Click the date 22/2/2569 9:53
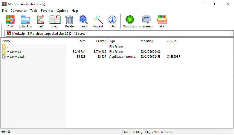234x135 pixels. pos(151,57)
